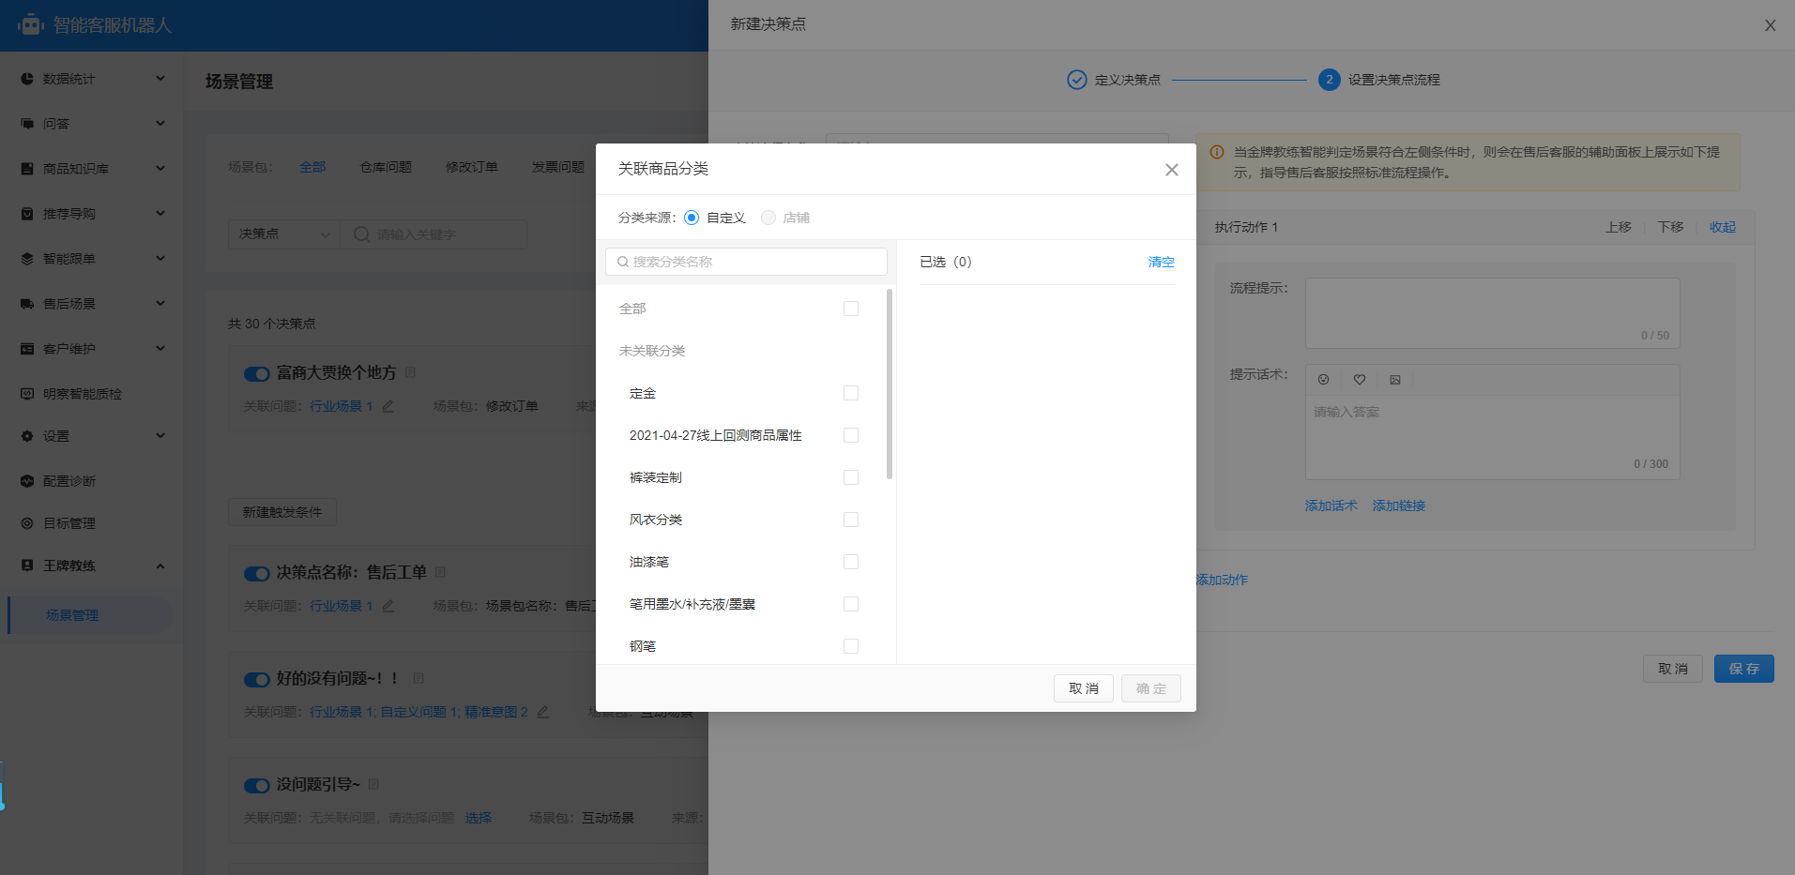Click the 目标管理 target icon
1795x875 pixels.
(x=27, y=523)
